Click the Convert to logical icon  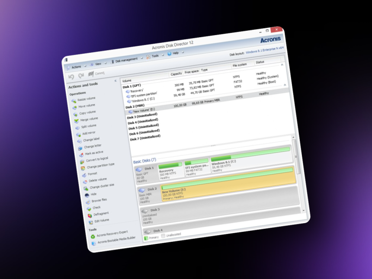pyautogui.click(x=82, y=162)
